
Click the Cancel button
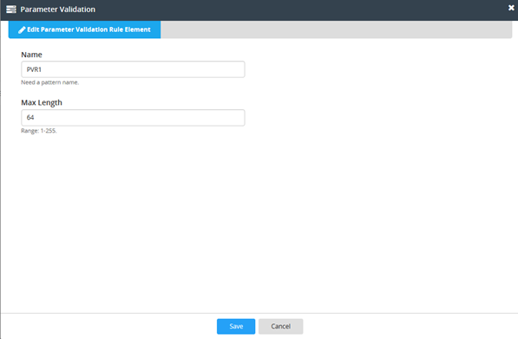(x=280, y=326)
